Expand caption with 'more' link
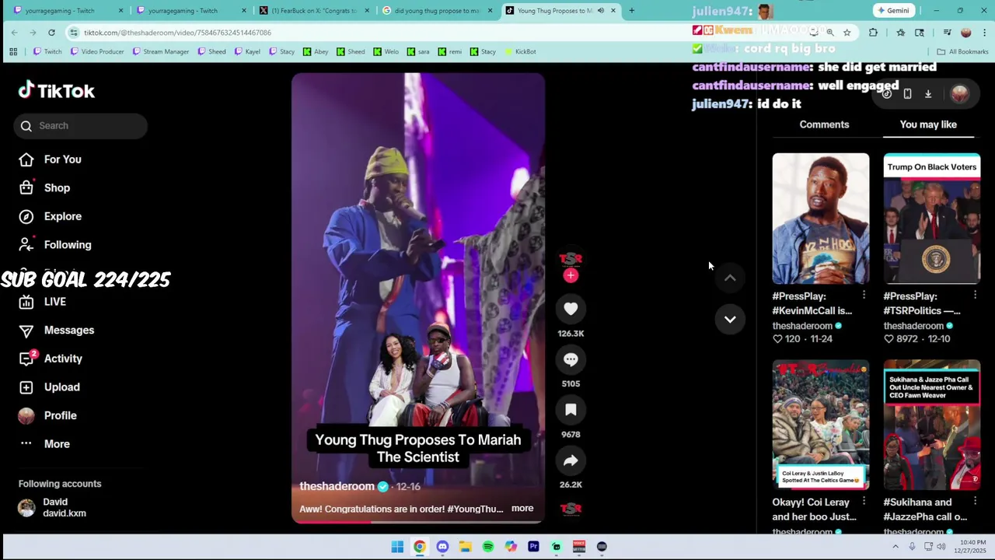 coord(522,509)
